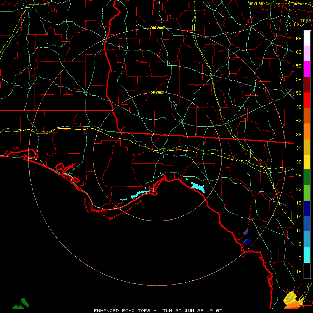Click the '54' legend value
Screen dimensions: 313x313
tap(299, 79)
